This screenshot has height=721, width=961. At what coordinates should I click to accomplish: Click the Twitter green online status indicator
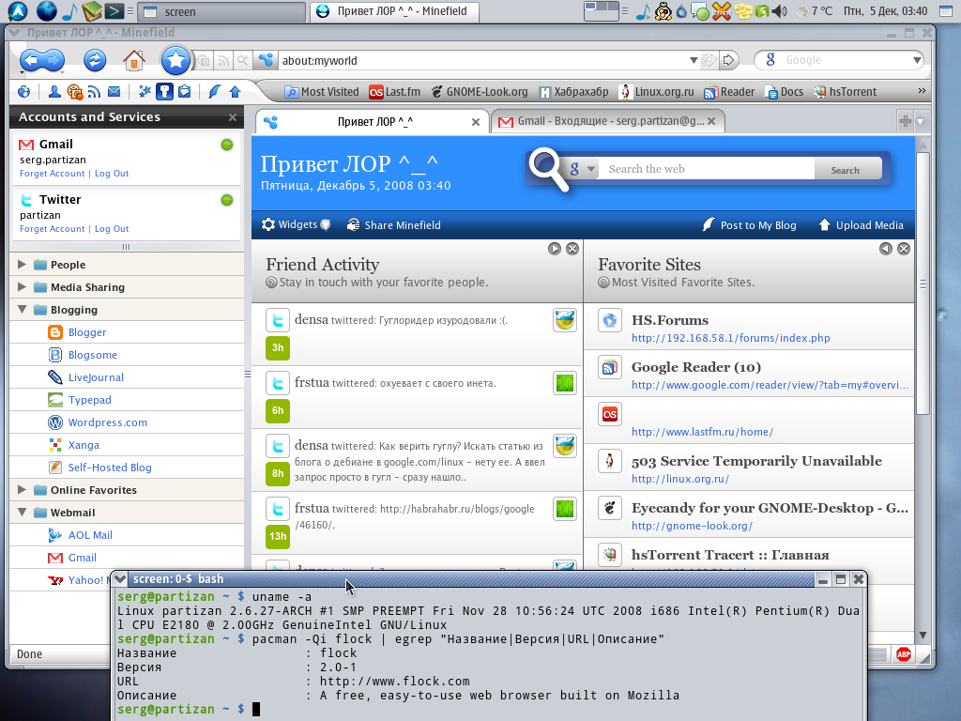coord(227,200)
